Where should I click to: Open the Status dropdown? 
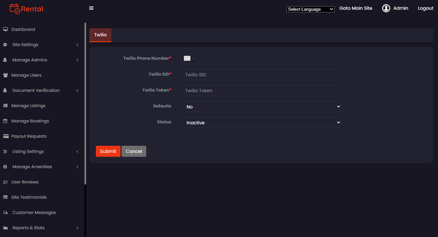click(261, 122)
